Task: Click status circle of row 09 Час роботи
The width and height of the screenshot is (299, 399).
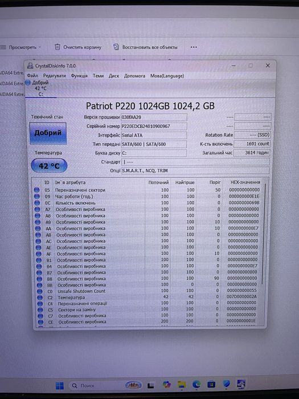Action: click(x=37, y=197)
